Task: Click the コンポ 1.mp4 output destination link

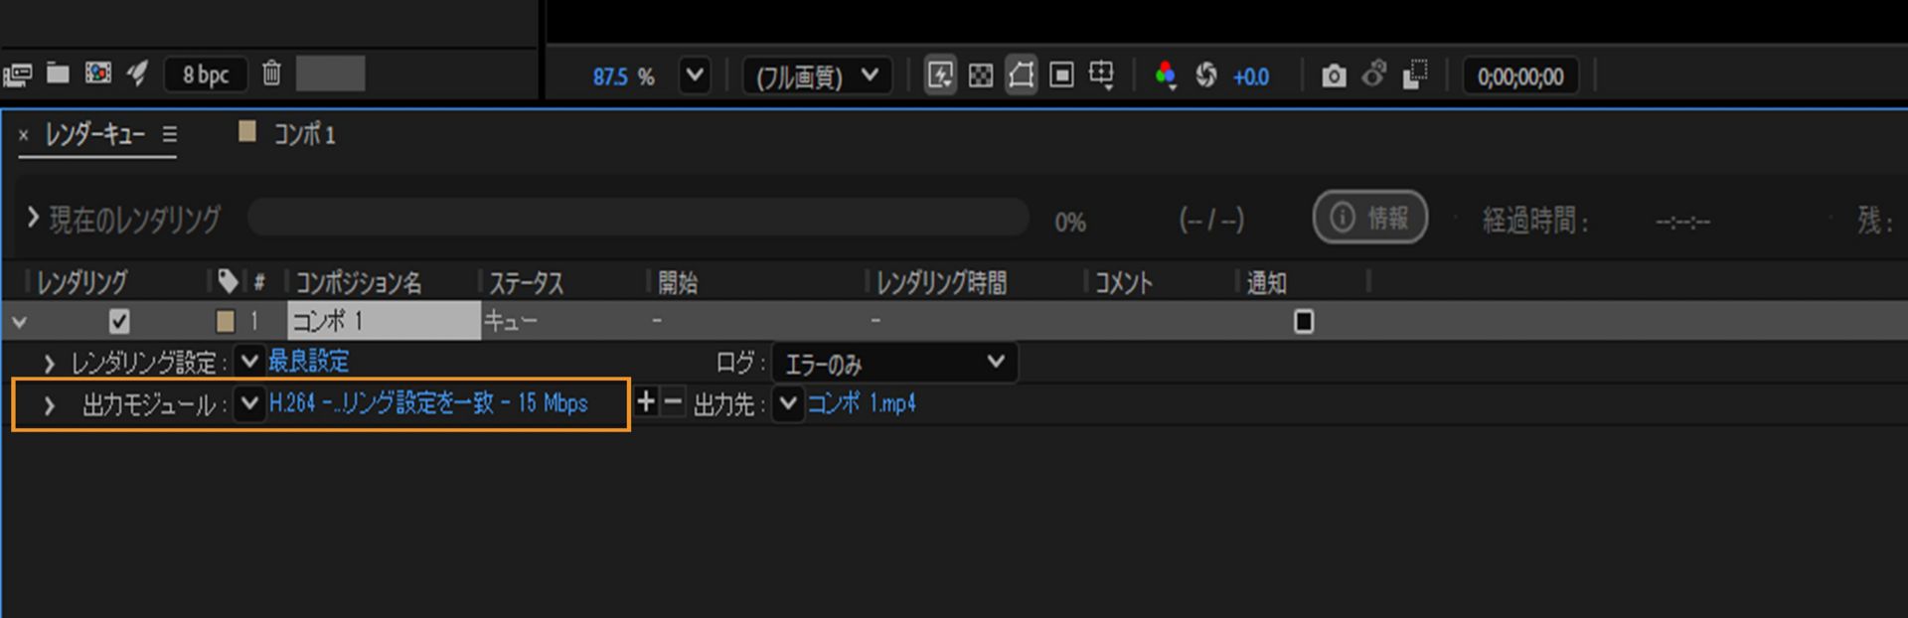Action: tap(862, 403)
